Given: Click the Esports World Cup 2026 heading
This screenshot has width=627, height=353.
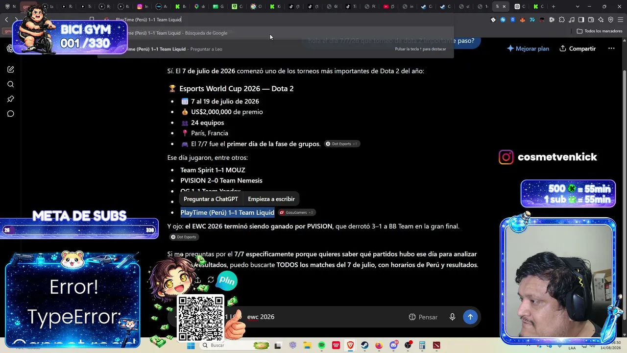Looking at the screenshot, I should pos(236,89).
